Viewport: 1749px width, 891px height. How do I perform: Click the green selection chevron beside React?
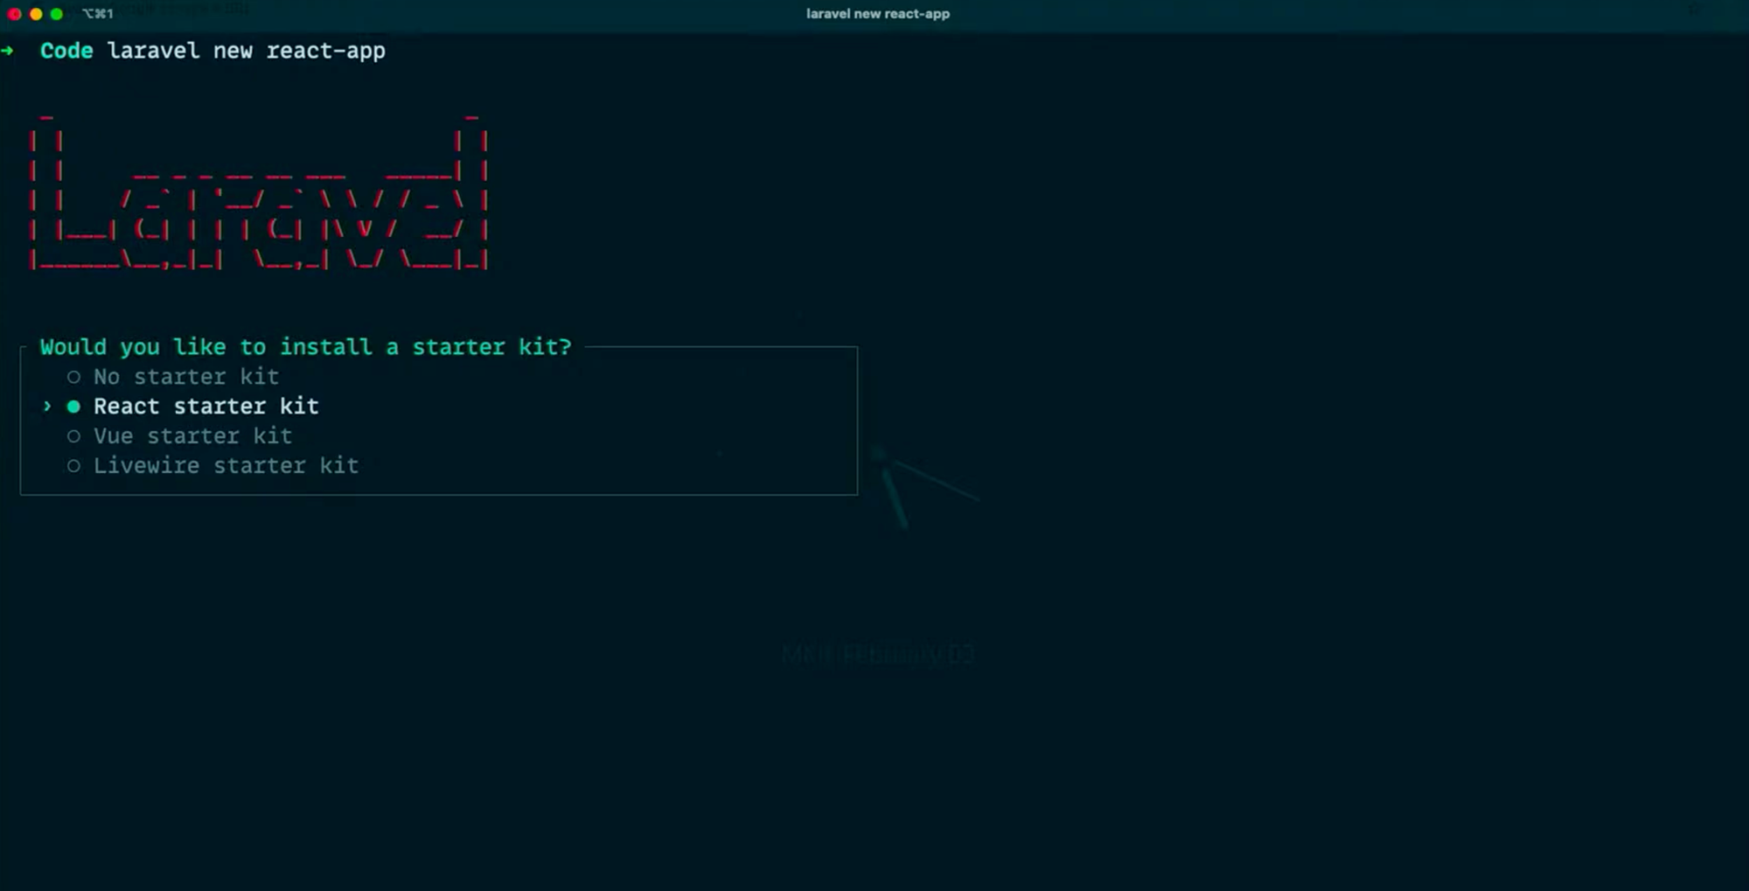pyautogui.click(x=47, y=407)
